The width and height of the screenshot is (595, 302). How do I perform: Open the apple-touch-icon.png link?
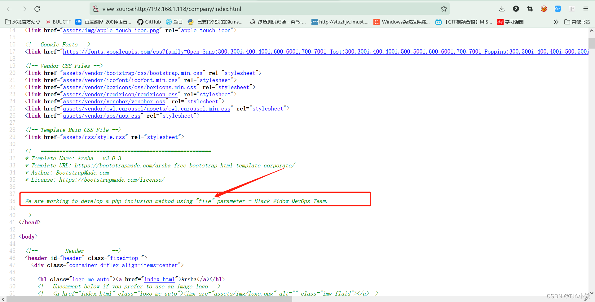click(111, 30)
